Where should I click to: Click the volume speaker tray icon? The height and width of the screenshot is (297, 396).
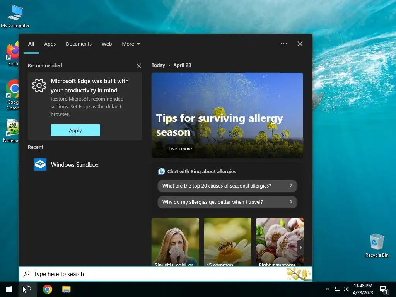pyautogui.click(x=345, y=289)
